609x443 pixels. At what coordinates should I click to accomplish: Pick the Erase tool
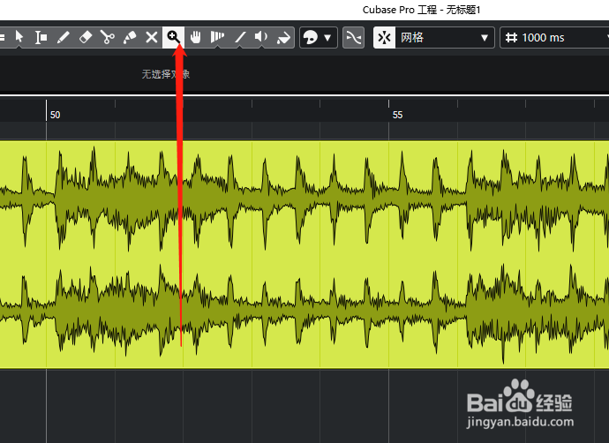[85, 37]
